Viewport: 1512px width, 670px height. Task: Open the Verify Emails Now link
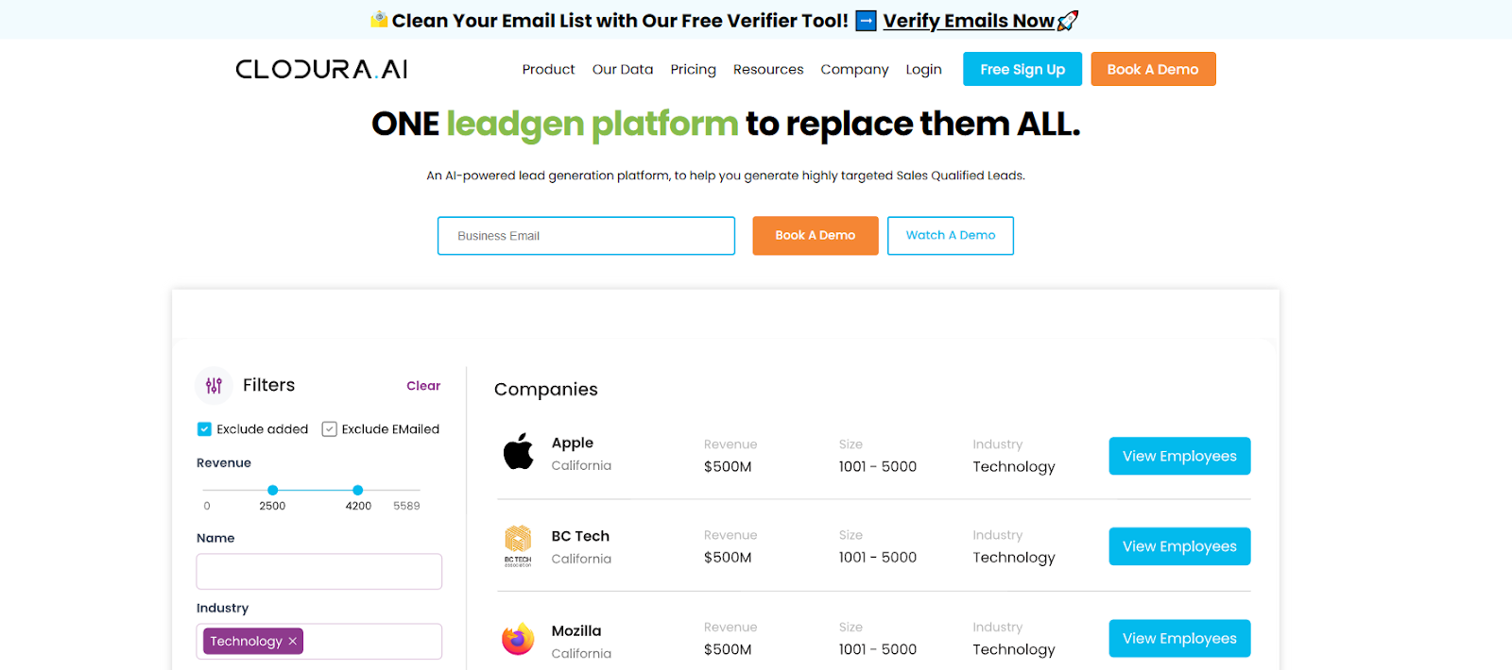pyautogui.click(x=968, y=21)
